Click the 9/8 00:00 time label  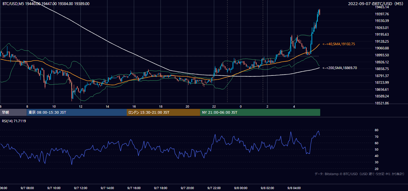click(241, 188)
